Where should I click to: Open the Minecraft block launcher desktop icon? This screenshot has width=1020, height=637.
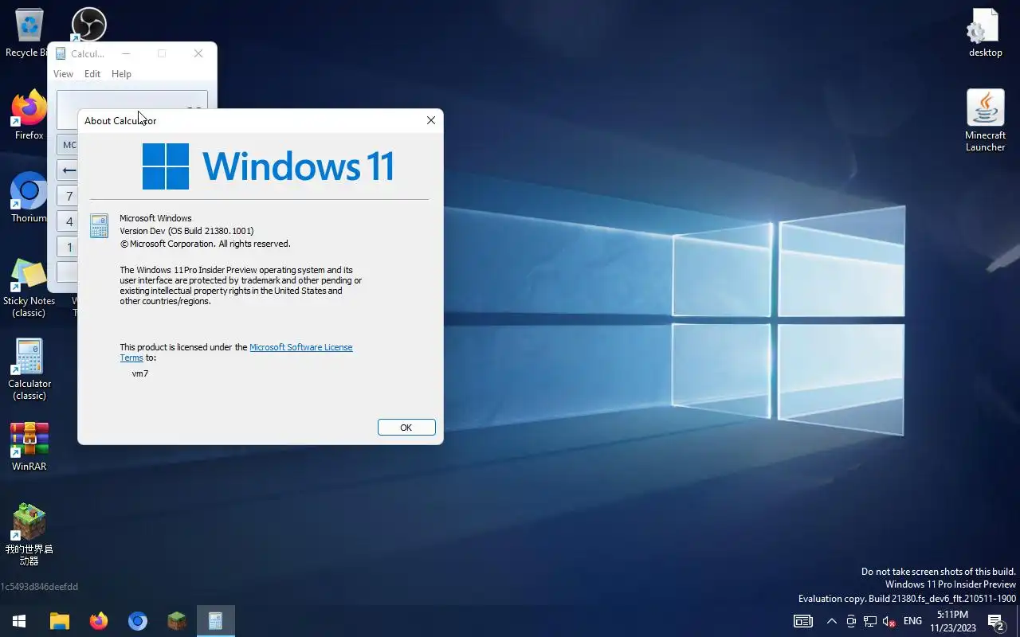tap(29, 534)
